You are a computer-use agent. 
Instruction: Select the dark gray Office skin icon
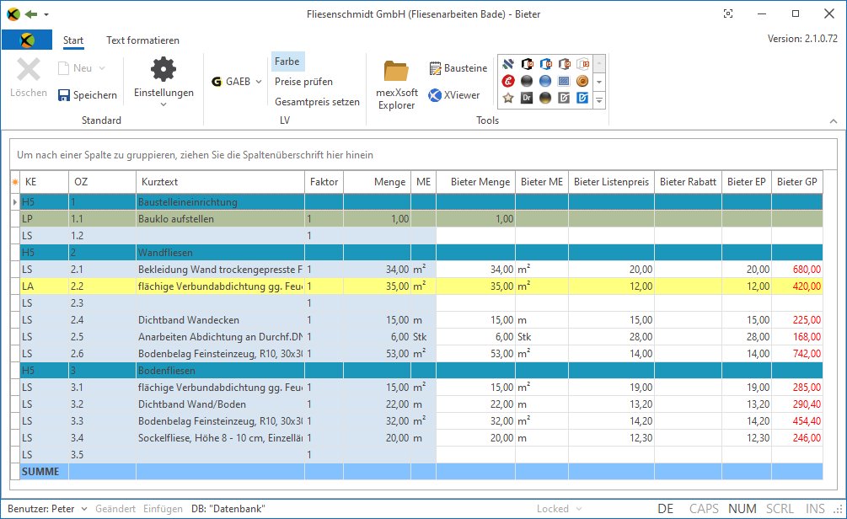tap(564, 64)
